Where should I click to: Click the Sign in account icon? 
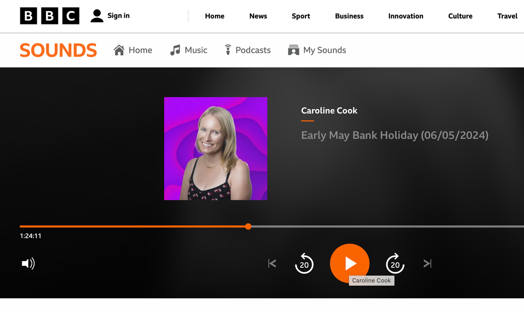(97, 16)
